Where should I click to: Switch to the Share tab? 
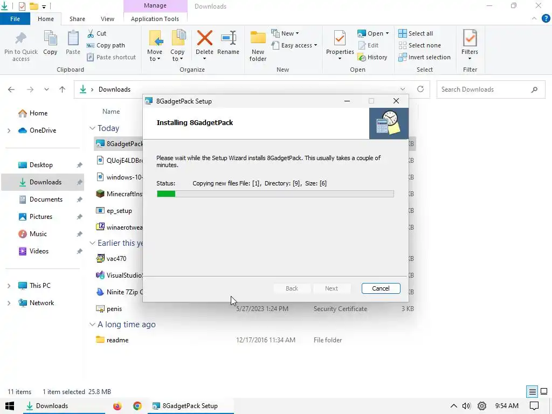click(77, 19)
